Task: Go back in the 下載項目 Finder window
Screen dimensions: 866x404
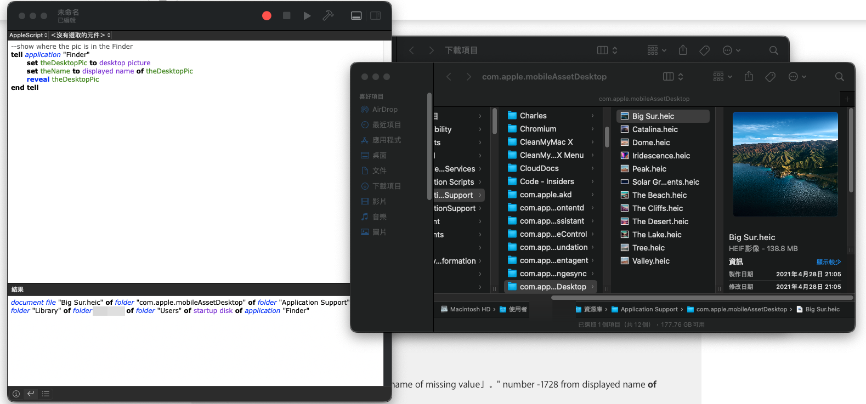Action: tap(411, 50)
